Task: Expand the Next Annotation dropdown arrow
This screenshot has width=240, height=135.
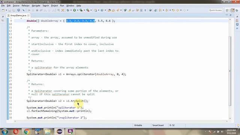Action: pos(163,10)
